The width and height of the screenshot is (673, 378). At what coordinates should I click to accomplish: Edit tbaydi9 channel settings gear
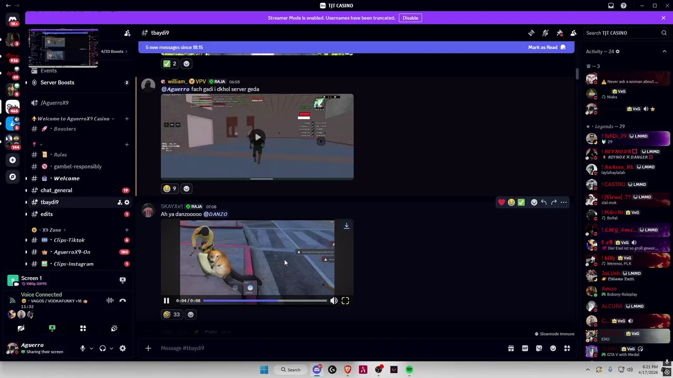(127, 202)
